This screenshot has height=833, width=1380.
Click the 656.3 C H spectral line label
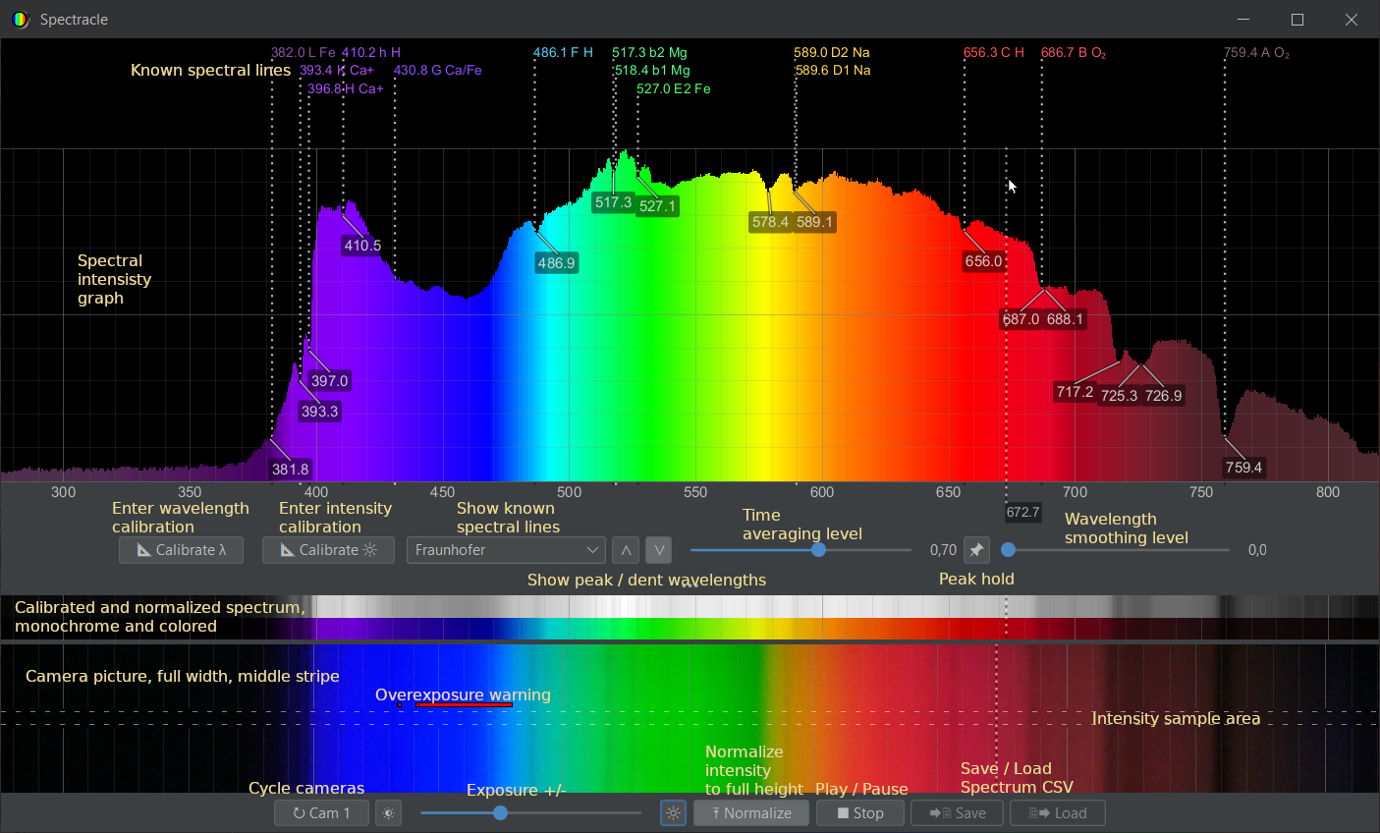(x=993, y=53)
